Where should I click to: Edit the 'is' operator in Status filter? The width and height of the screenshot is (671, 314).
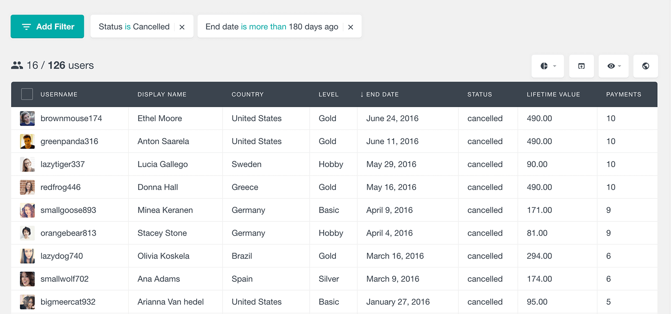click(127, 27)
